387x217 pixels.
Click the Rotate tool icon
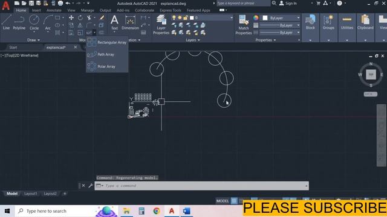[80, 17]
